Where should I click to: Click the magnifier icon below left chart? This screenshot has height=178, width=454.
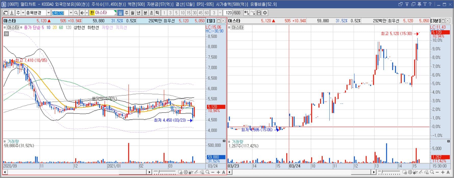coord(208,172)
